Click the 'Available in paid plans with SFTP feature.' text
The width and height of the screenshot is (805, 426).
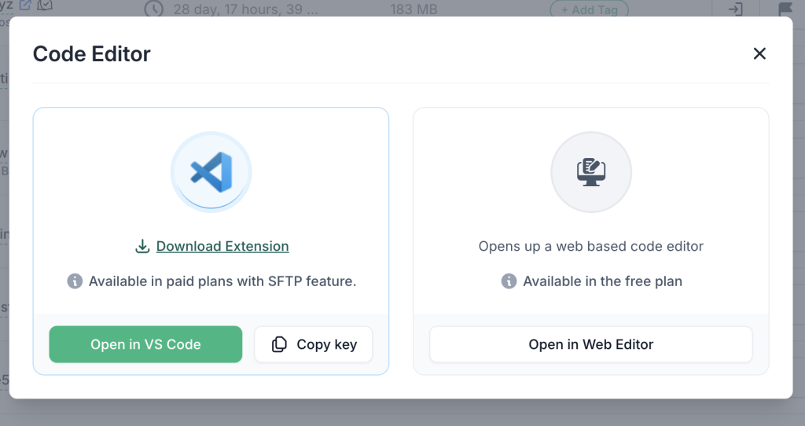click(222, 281)
